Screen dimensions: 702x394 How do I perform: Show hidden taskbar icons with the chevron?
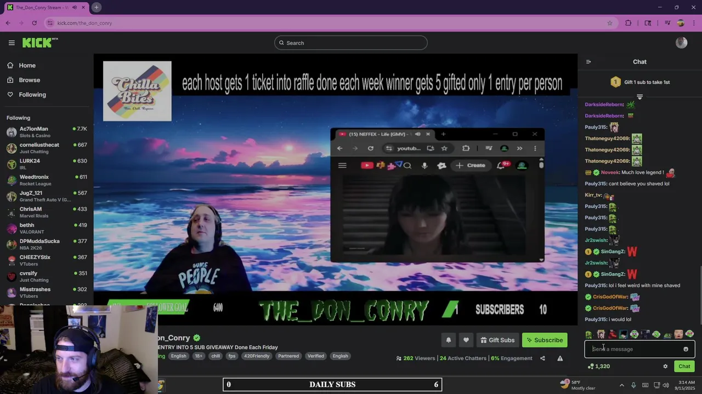pos(621,385)
